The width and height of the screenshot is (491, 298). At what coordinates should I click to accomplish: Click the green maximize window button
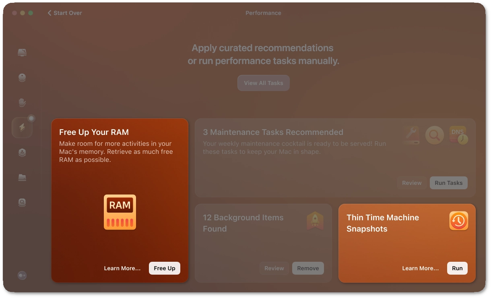point(31,13)
